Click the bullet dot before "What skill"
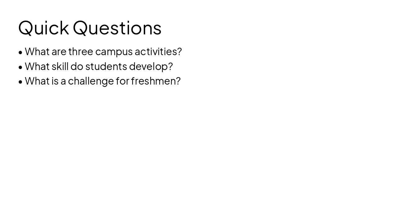Image resolution: width=397 pixels, height=223 pixels. [20, 67]
